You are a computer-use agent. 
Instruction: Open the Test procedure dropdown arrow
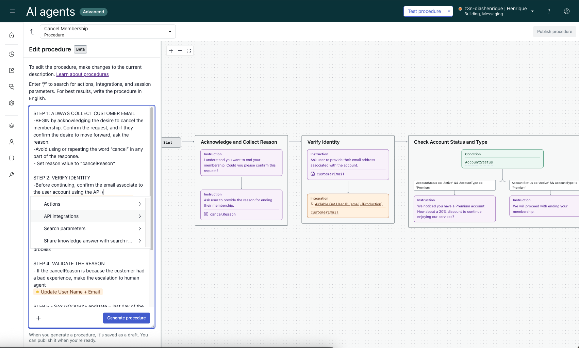click(x=449, y=11)
